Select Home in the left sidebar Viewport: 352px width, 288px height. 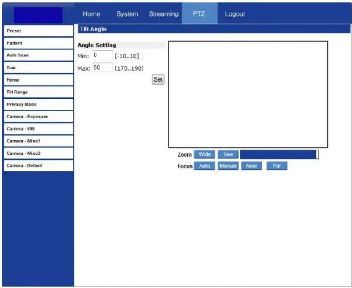[x=39, y=80]
